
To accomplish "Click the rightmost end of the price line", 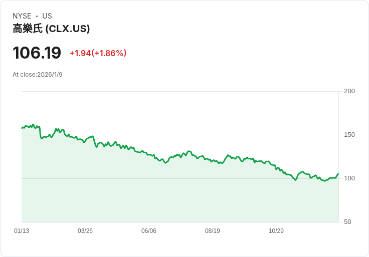I will coord(338,174).
